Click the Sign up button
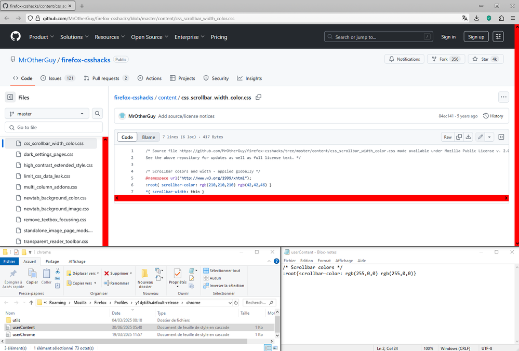519x351 pixels. (476, 37)
